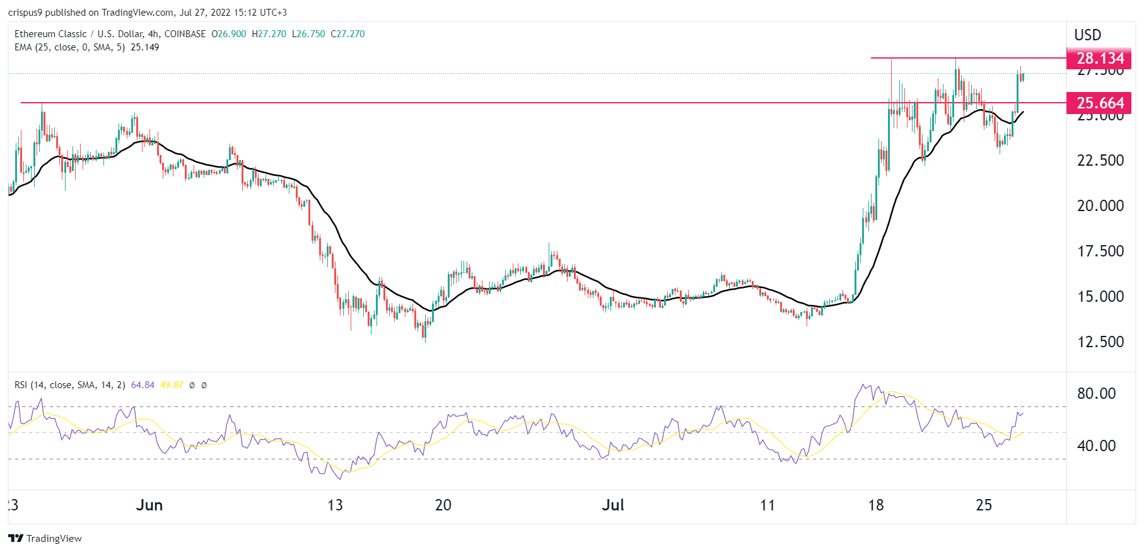Click the 18 date label on time axis
Image resolution: width=1144 pixels, height=552 pixels.
[x=876, y=505]
